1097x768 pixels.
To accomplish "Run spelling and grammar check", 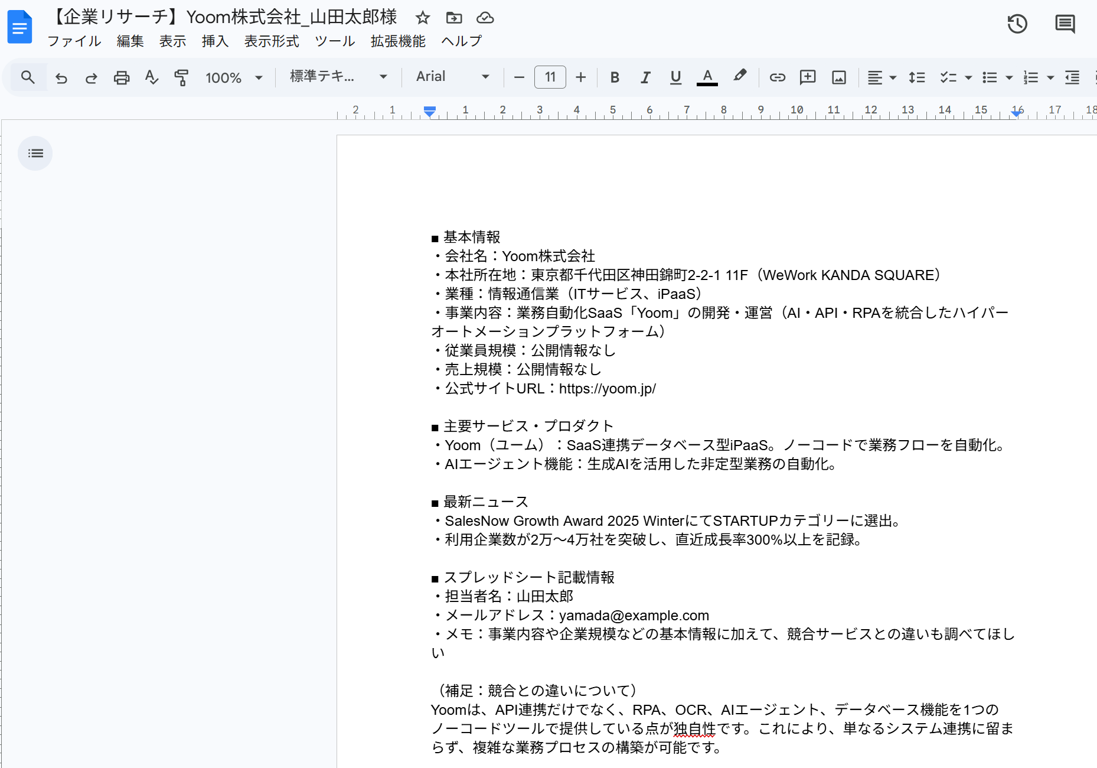I will pos(151,77).
